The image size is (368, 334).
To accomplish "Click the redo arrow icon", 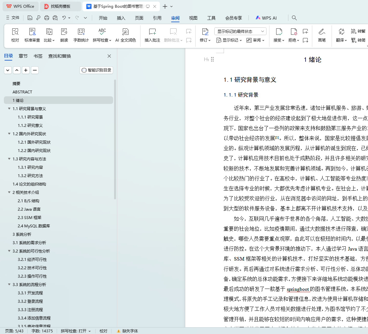I will (77, 18).
